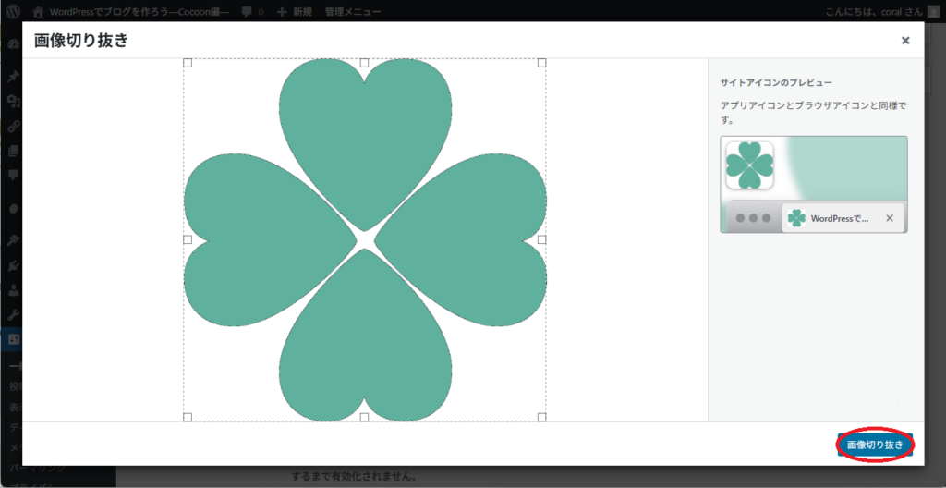Open the site home icon link
The image size is (946, 488).
point(37,14)
